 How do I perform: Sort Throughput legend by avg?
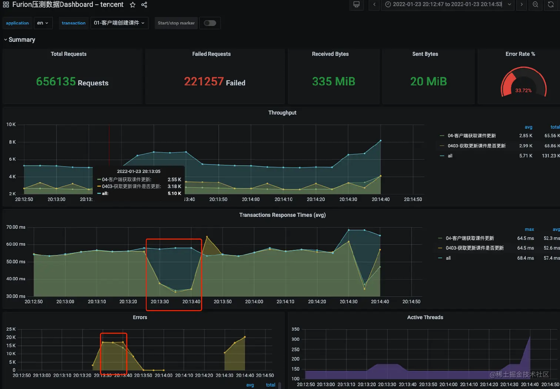529,127
